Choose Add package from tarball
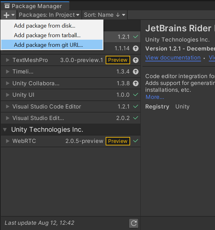 pos(52,35)
